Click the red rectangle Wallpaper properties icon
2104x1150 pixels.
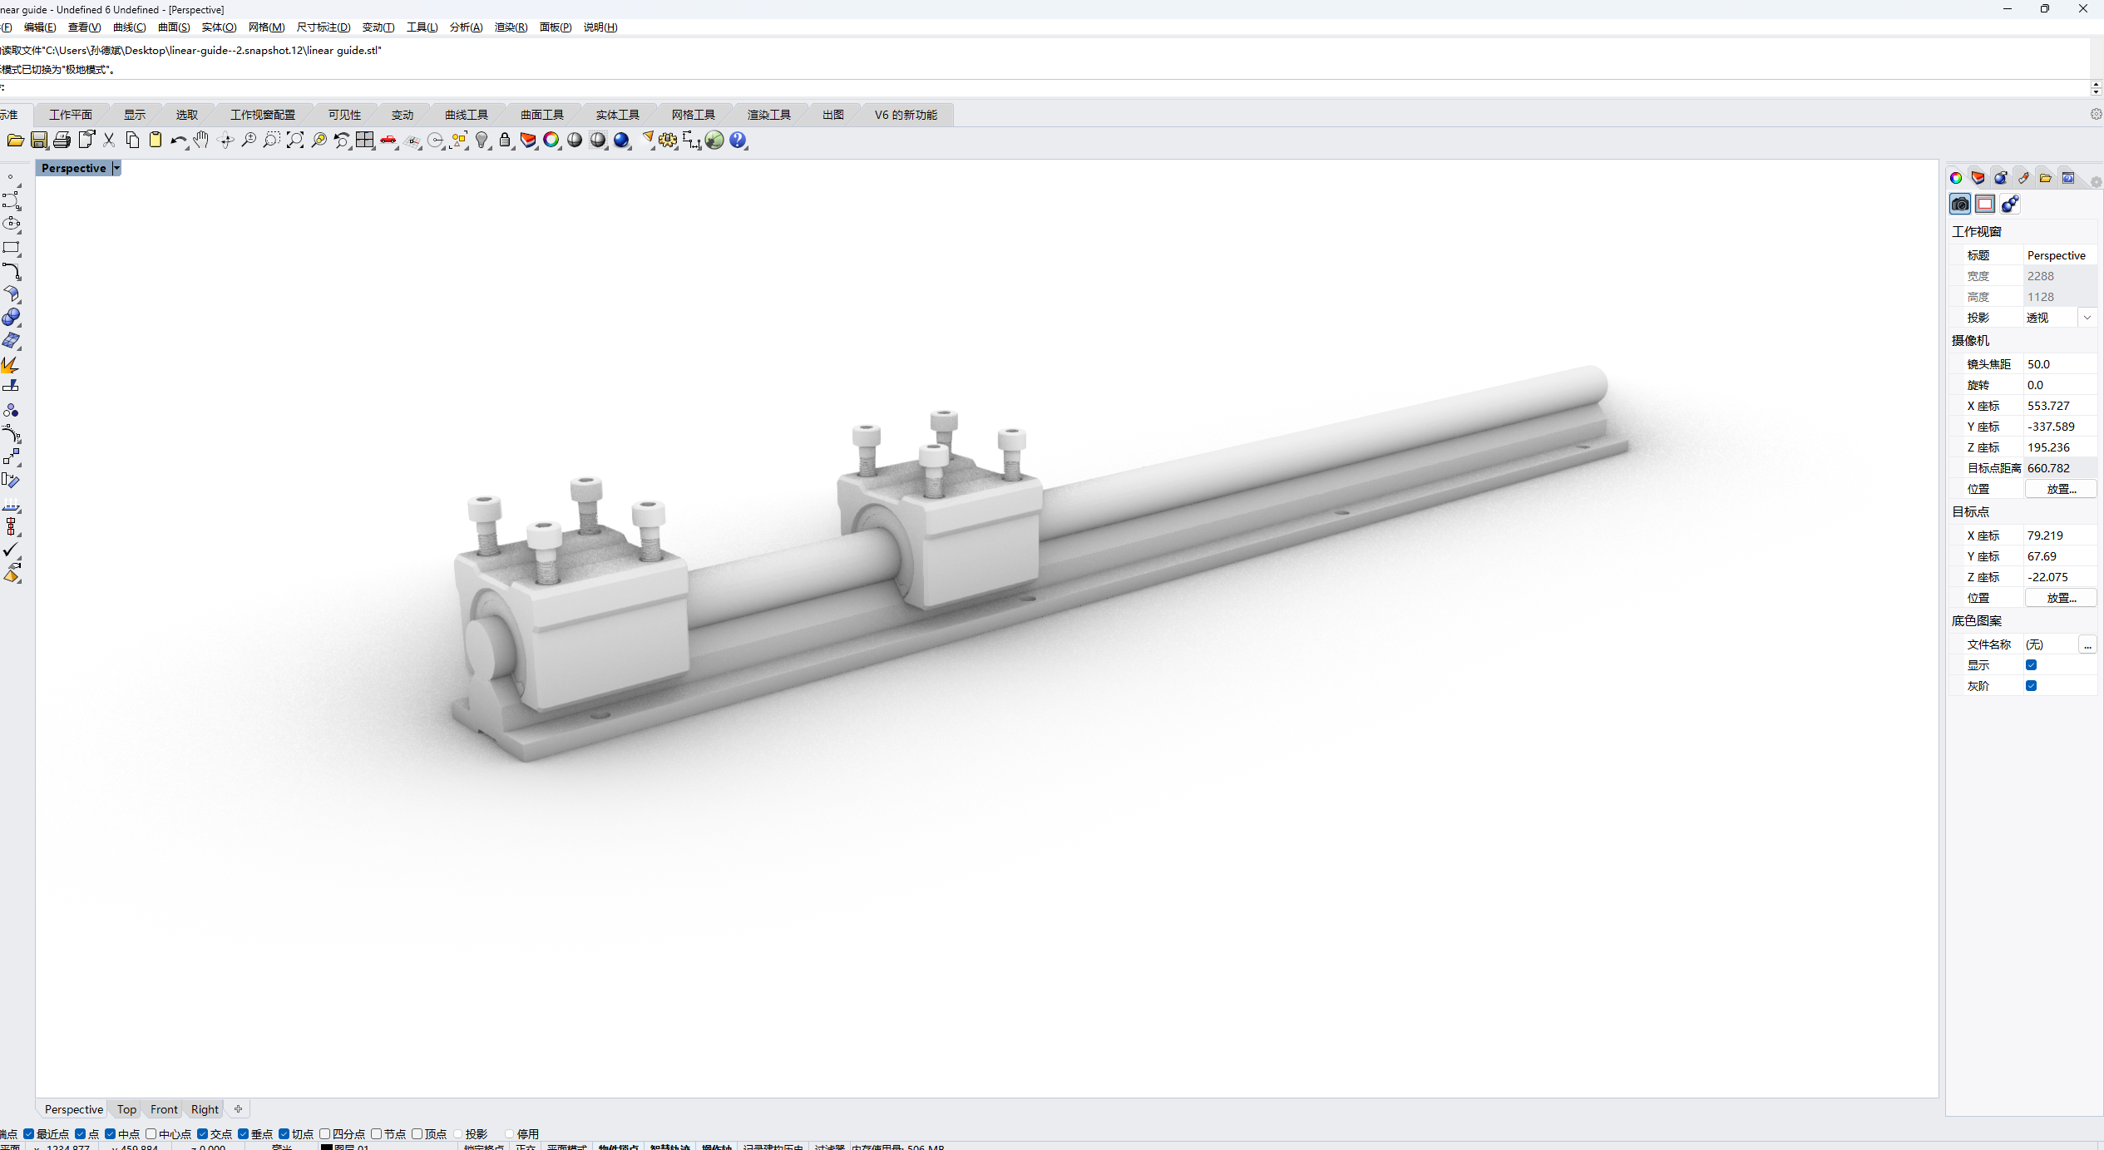tap(1985, 204)
